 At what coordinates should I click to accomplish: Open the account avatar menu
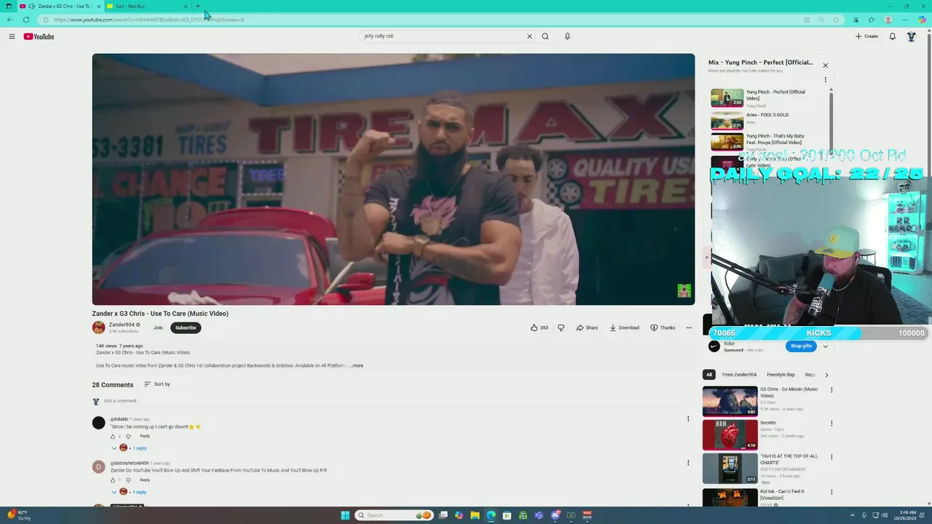click(x=911, y=36)
